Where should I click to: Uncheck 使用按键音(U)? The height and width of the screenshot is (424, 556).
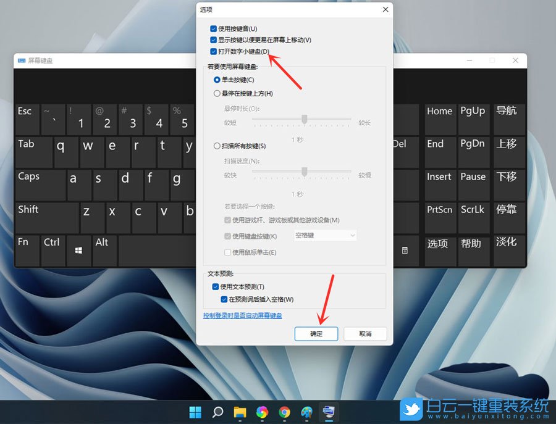click(x=213, y=28)
